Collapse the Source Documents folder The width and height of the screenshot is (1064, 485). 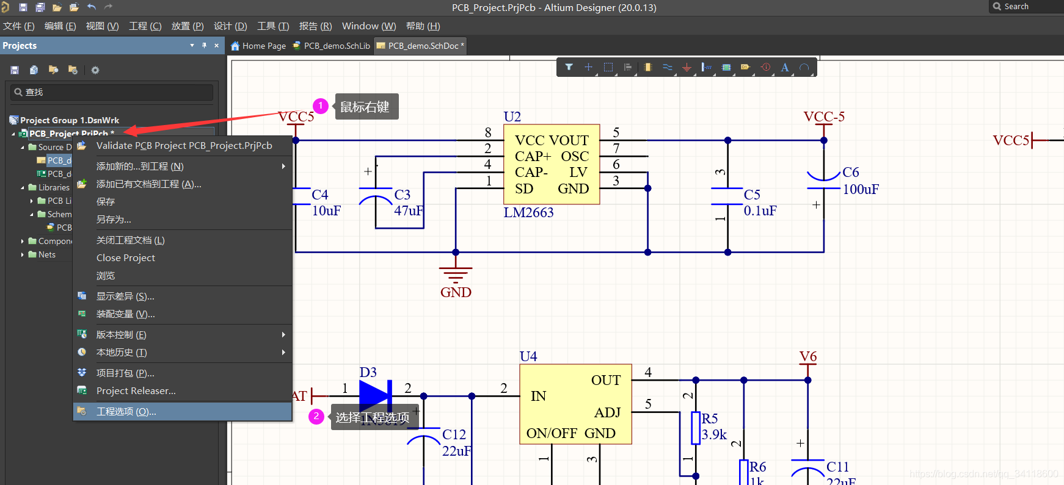(23, 147)
